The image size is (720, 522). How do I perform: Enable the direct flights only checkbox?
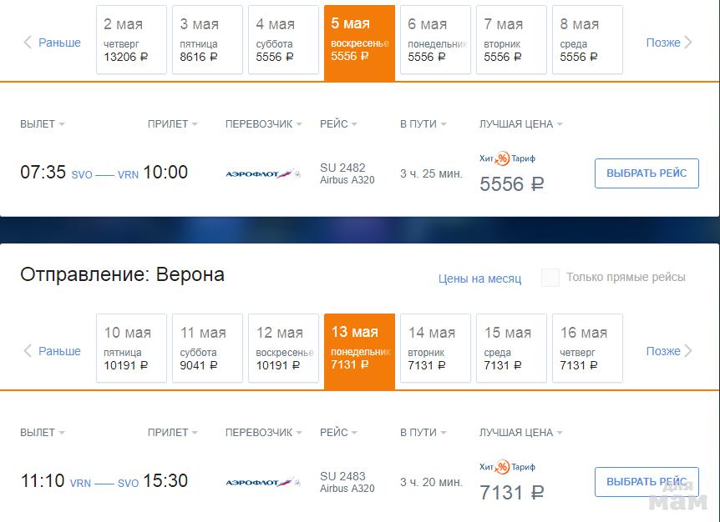click(x=550, y=278)
